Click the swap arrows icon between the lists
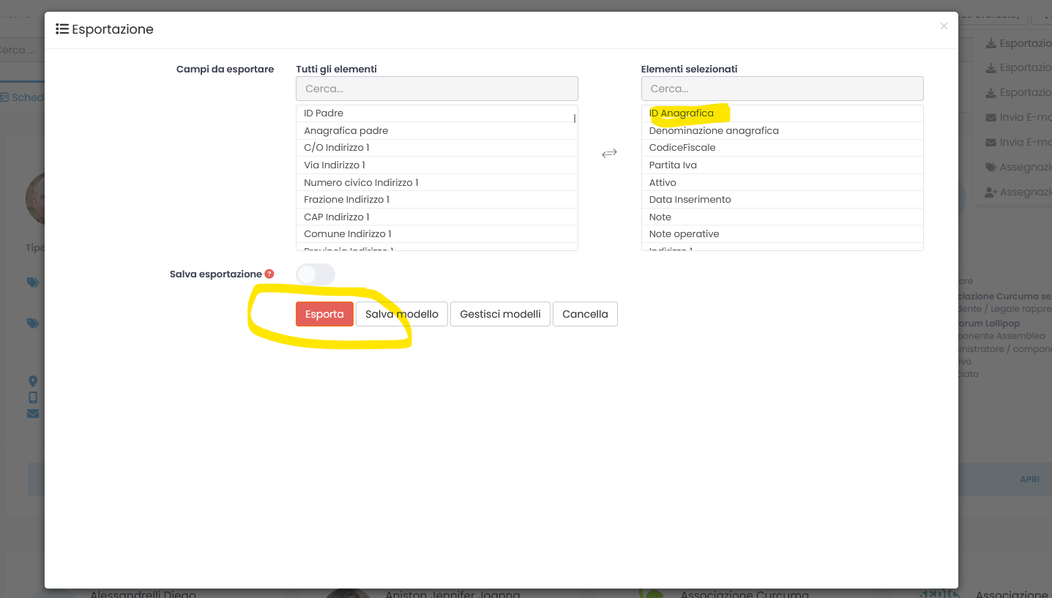Viewport: 1052px width, 598px height. (609, 153)
